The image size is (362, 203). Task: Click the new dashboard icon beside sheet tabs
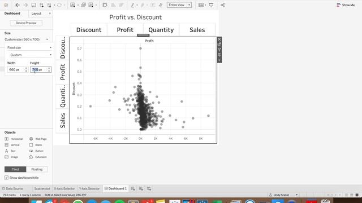point(141,188)
